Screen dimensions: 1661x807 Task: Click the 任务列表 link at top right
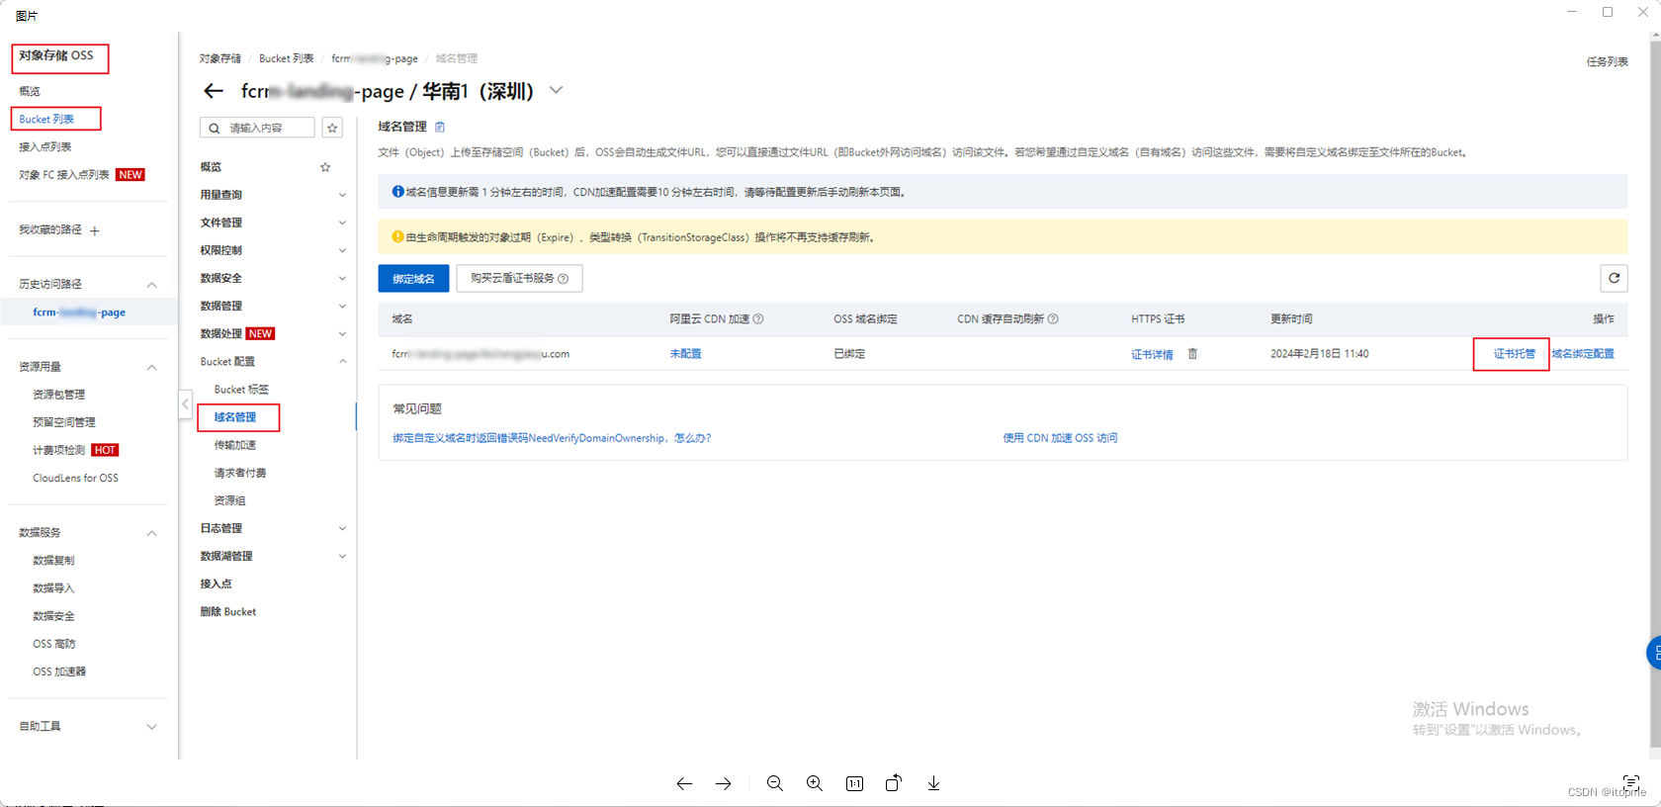point(1607,61)
